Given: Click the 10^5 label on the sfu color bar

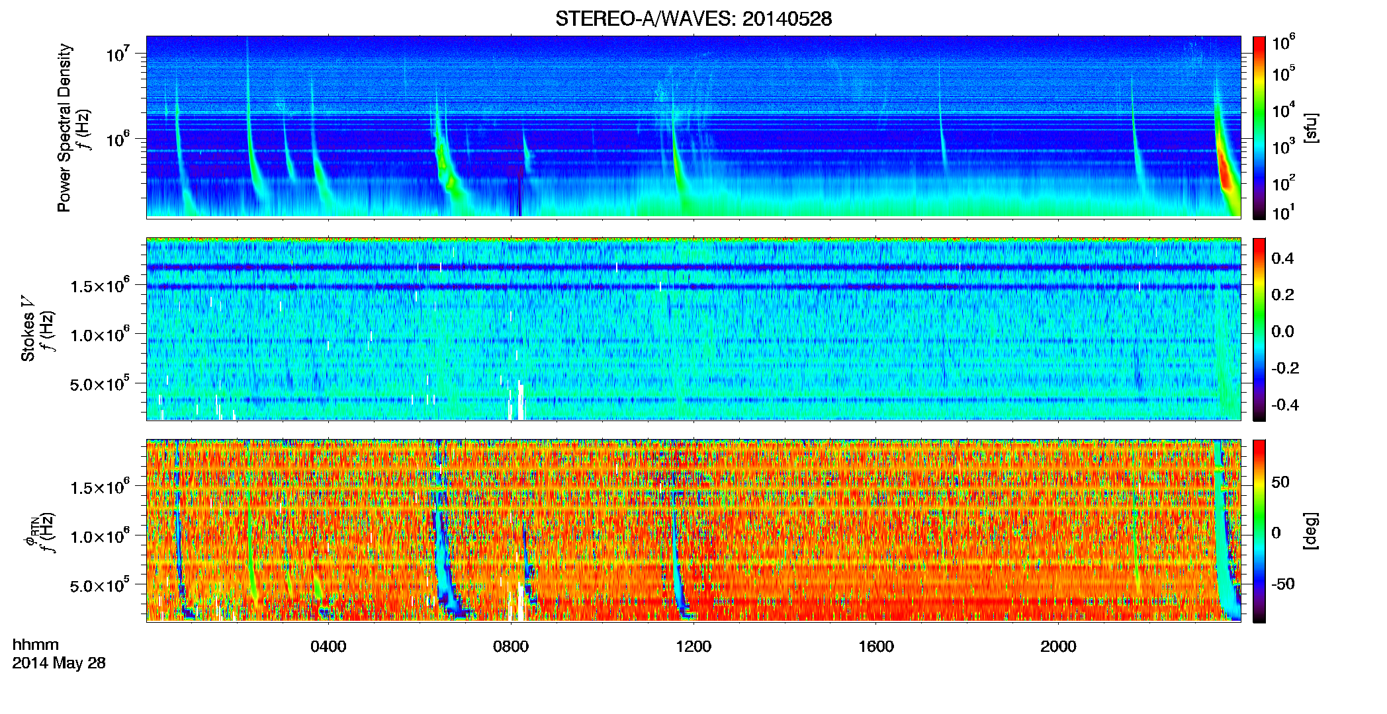Looking at the screenshot, I should (1284, 74).
